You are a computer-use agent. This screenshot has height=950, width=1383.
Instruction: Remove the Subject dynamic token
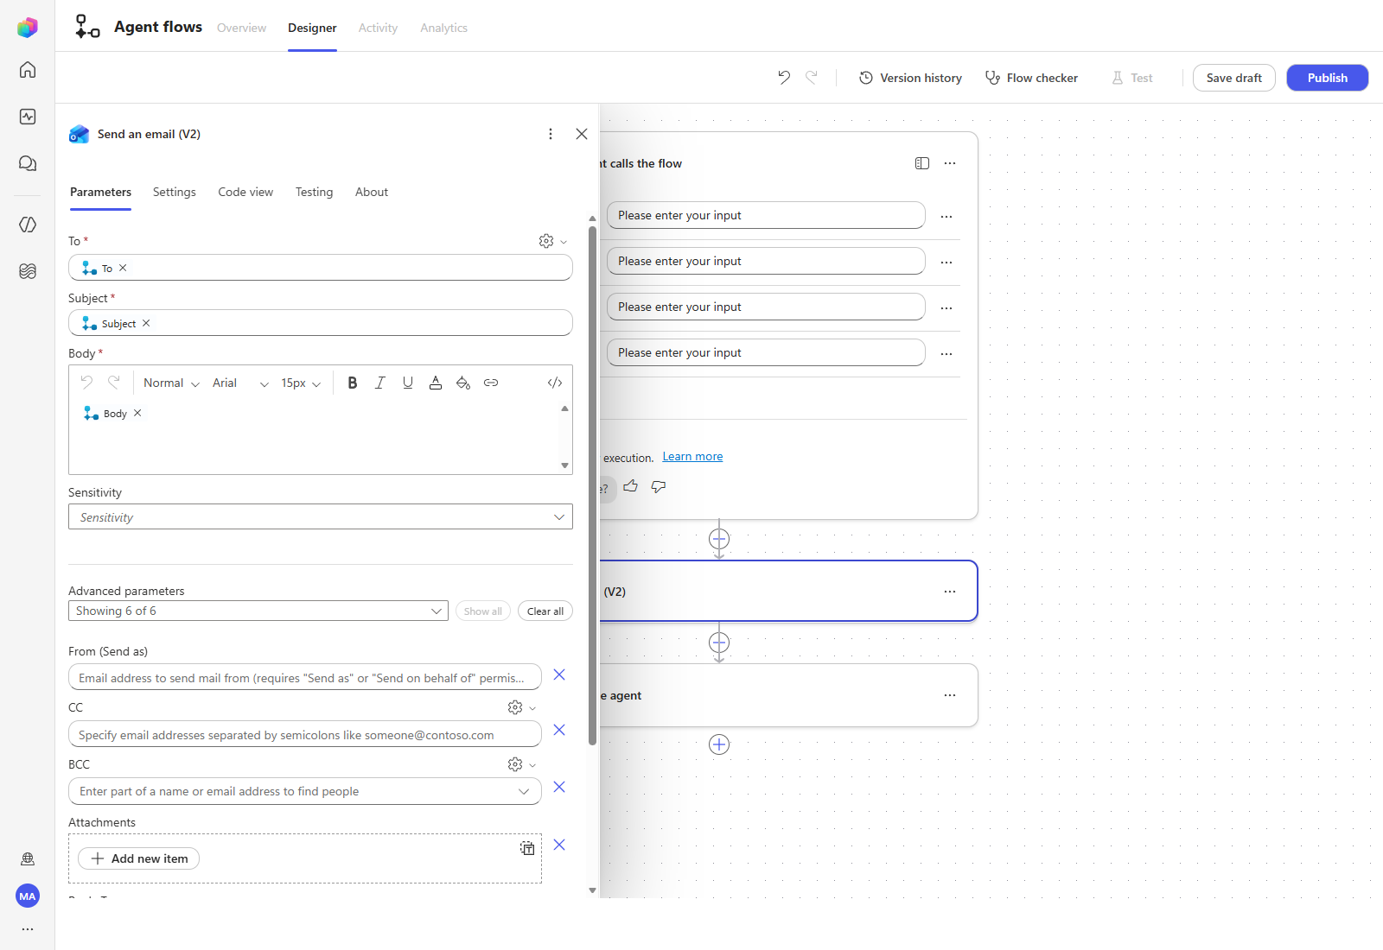146,323
